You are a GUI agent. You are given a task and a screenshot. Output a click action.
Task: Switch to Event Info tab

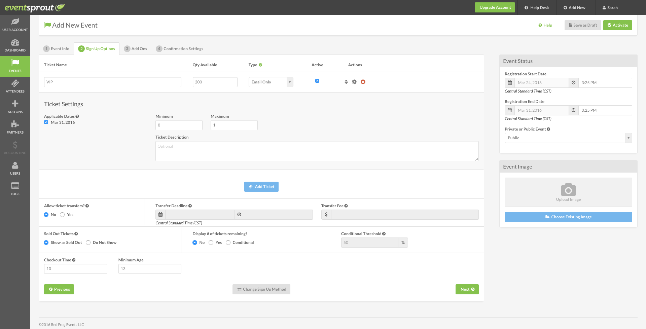pos(56,49)
